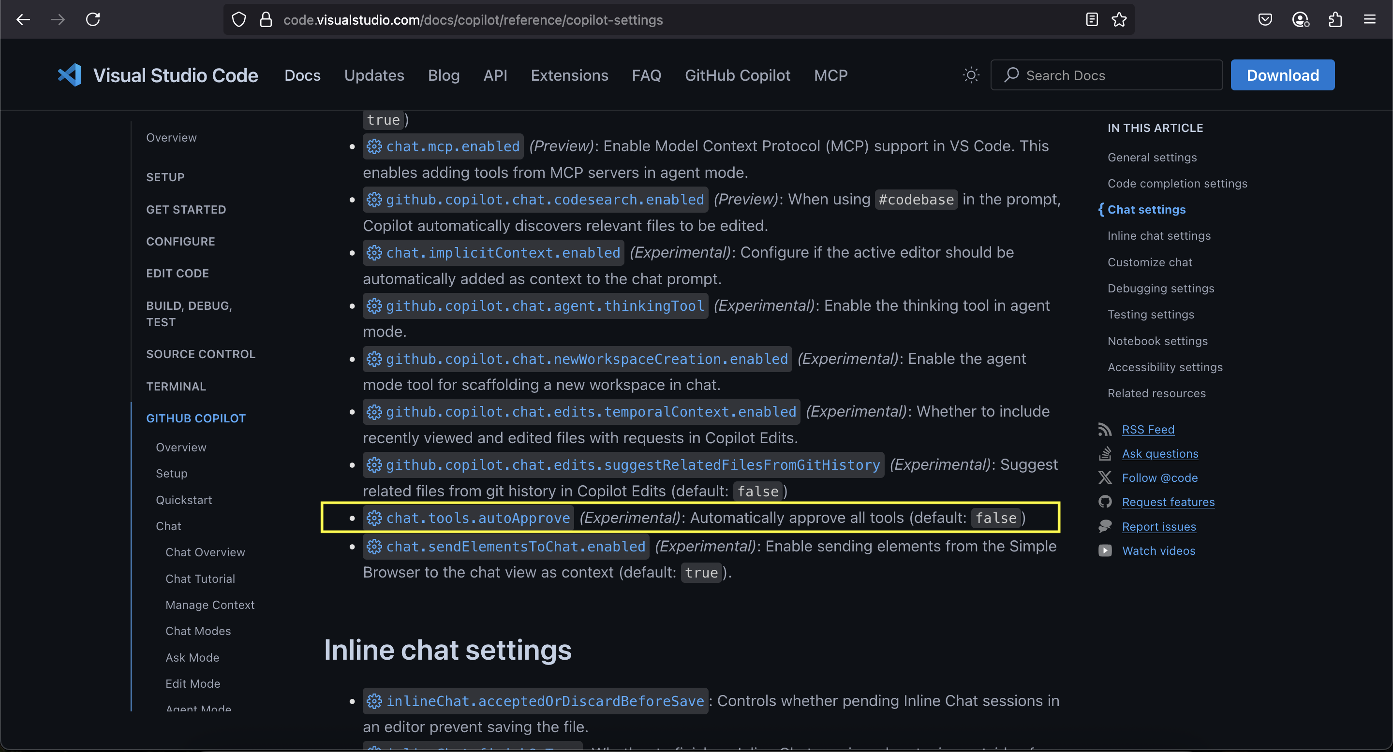Open GitHub Copilot nav item
Image resolution: width=1393 pixels, height=752 pixels.
click(738, 75)
